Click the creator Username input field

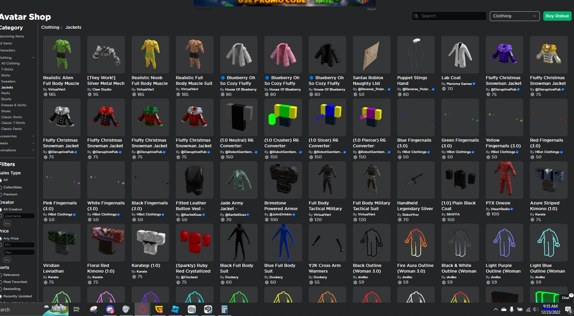click(19, 216)
